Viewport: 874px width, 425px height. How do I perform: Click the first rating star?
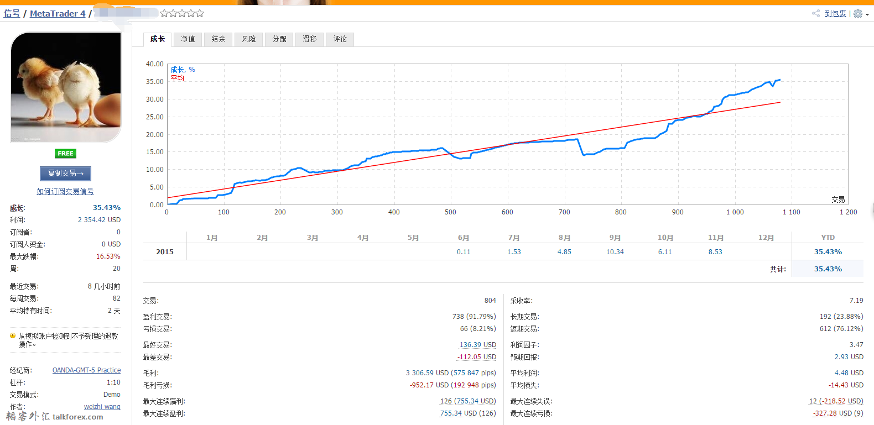tap(164, 13)
